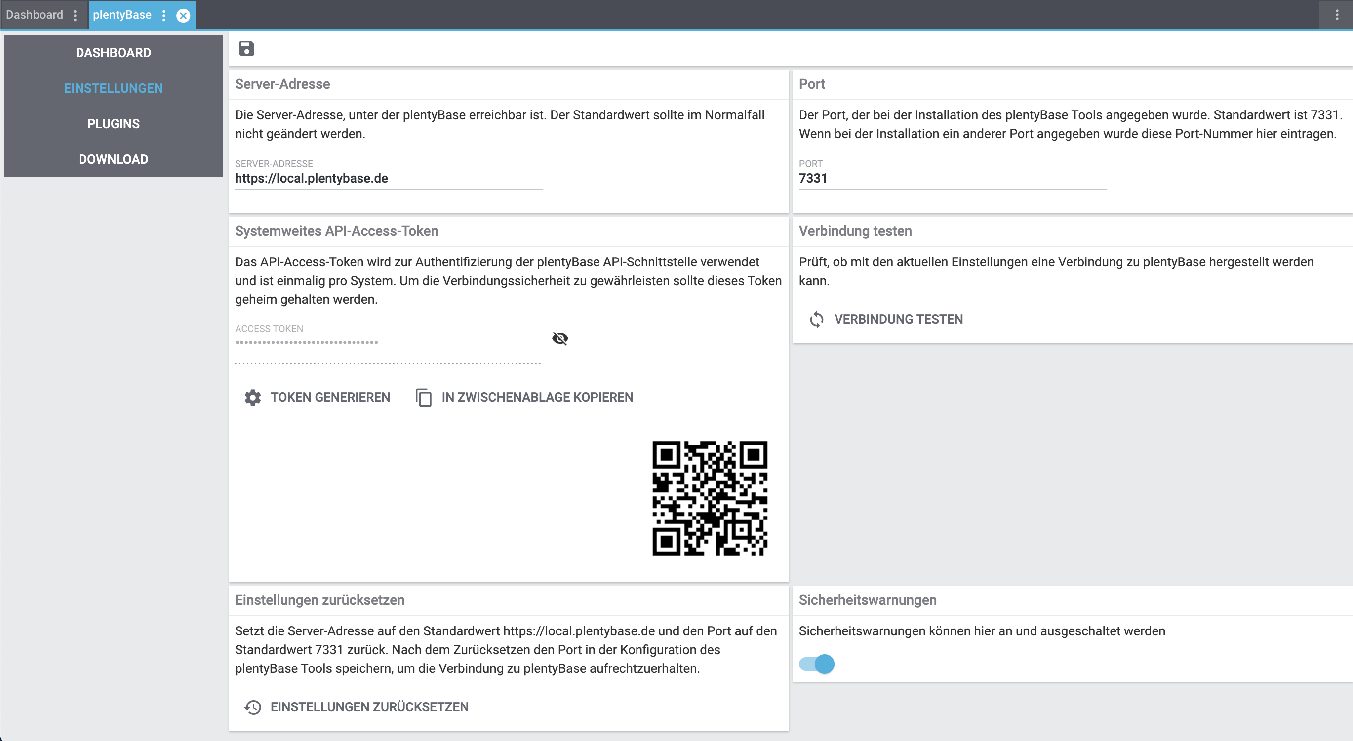Viewport: 1353px width, 741px height.
Task: Switch to the Dashboard tab
Action: pos(35,15)
